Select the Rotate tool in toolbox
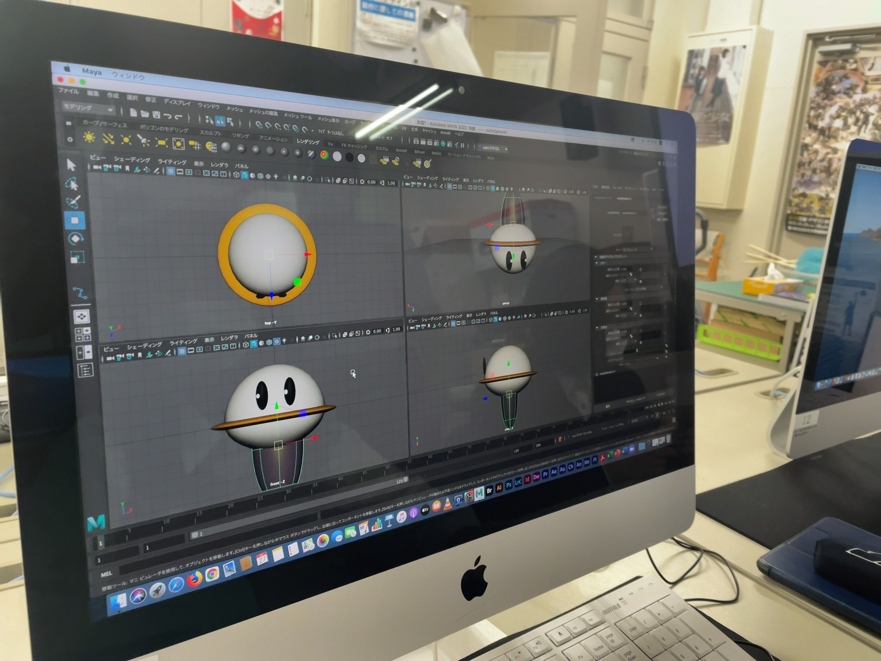881x661 pixels. pos(76,238)
